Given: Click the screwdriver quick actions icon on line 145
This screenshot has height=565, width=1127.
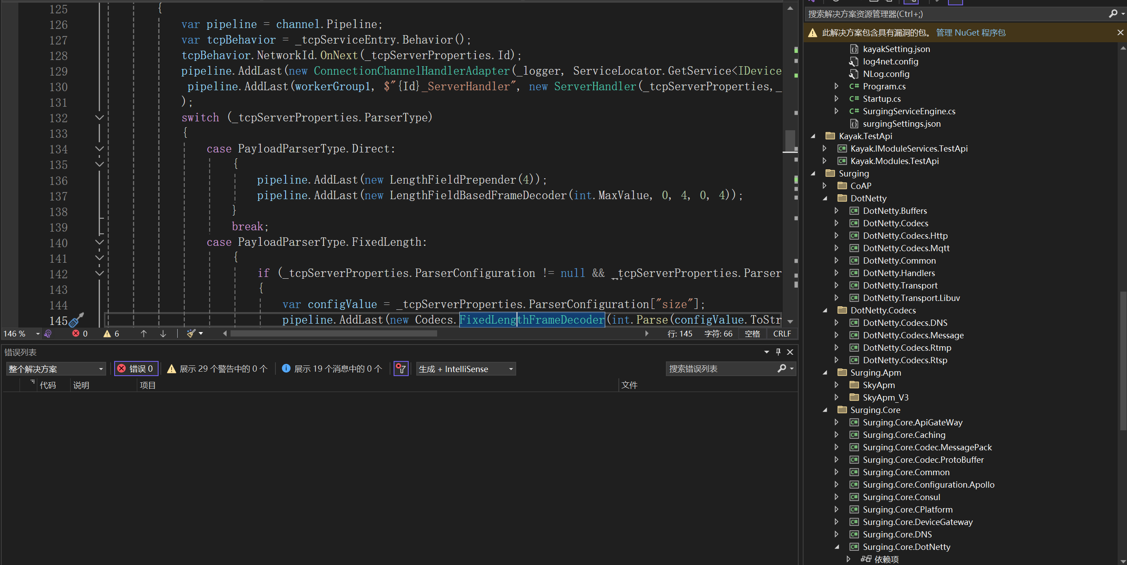Looking at the screenshot, I should pos(76,320).
